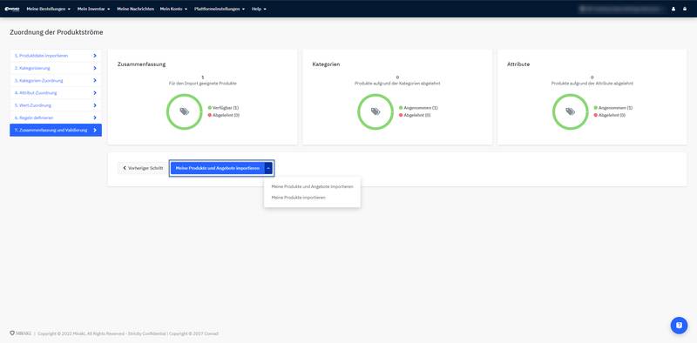Click the blue Meine Produkte und Angebote importieren button
The height and width of the screenshot is (343, 697).
click(x=218, y=168)
